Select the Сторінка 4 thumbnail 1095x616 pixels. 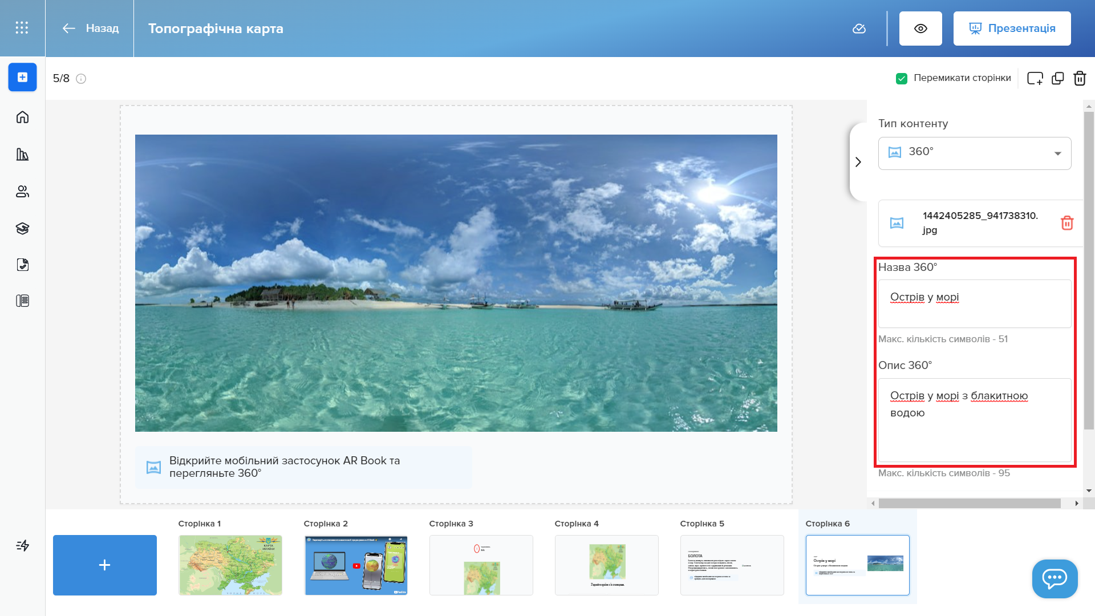pos(607,565)
